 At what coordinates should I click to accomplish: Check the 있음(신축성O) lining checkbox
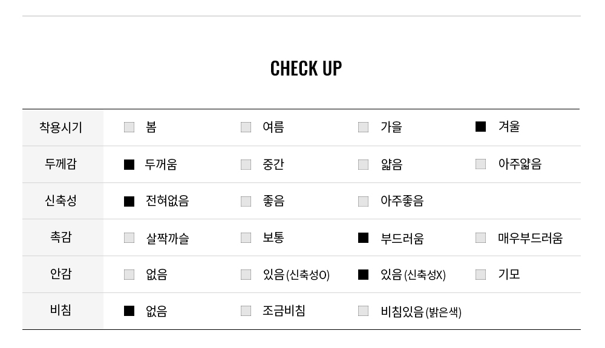pos(246,274)
